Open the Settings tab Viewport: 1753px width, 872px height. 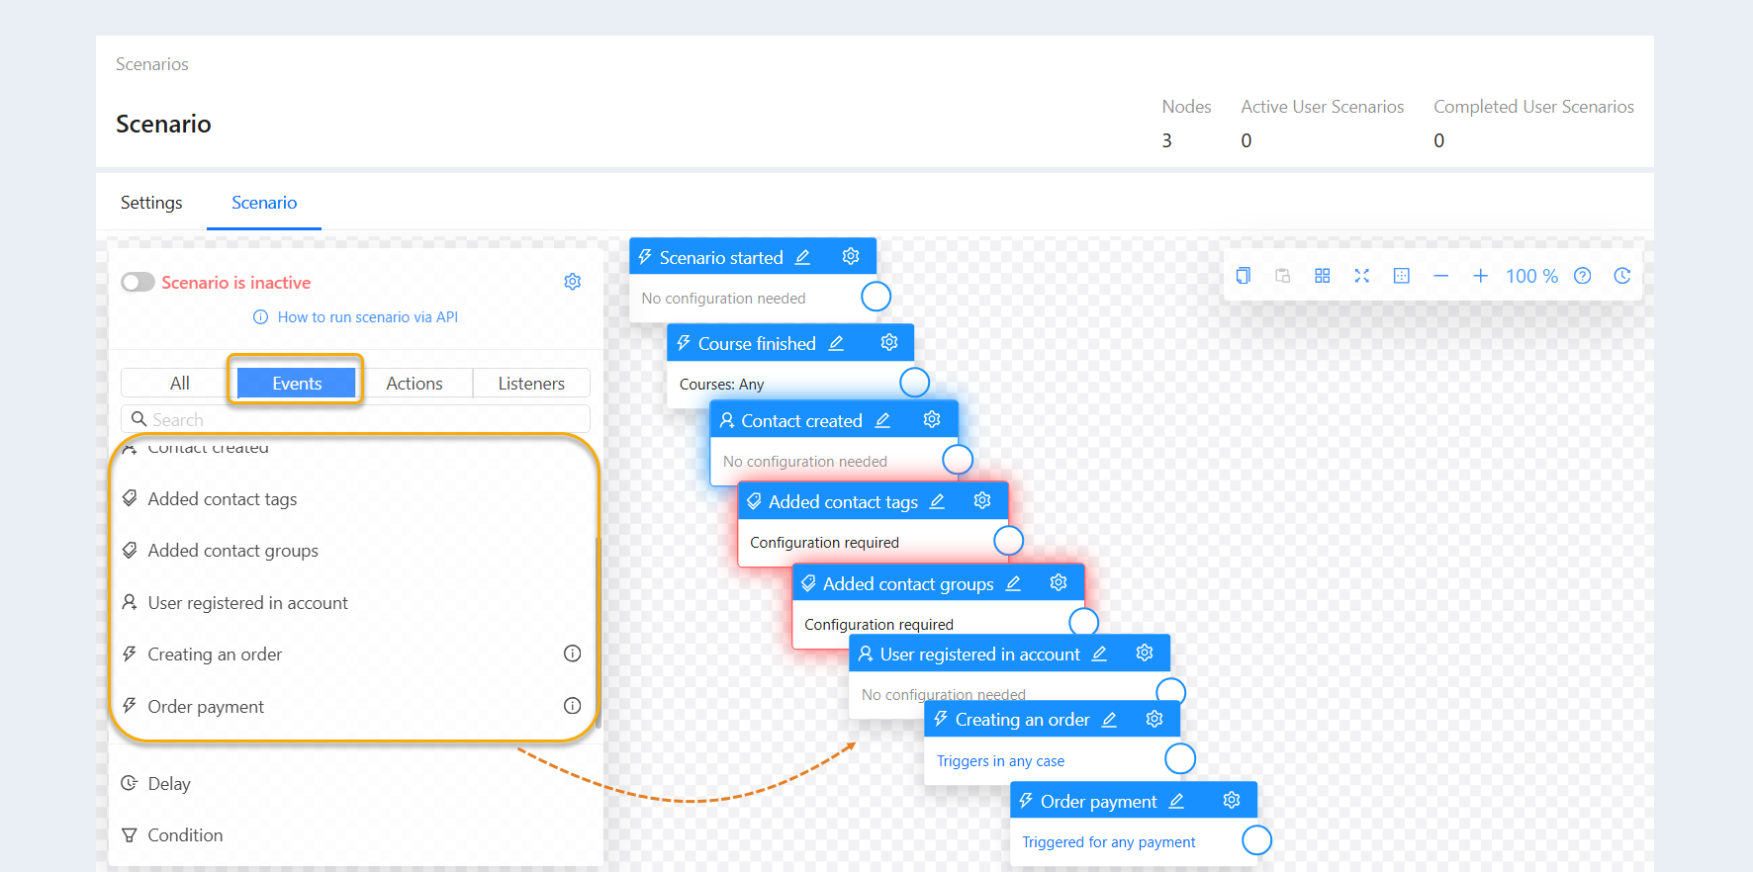[x=151, y=203]
